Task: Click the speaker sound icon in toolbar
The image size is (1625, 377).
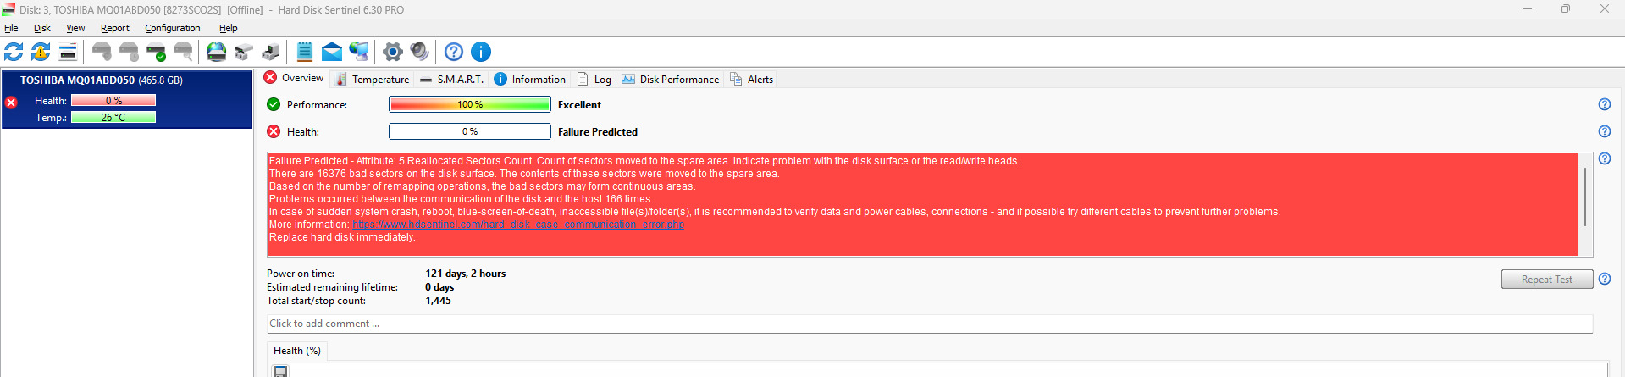Action: pos(419,52)
